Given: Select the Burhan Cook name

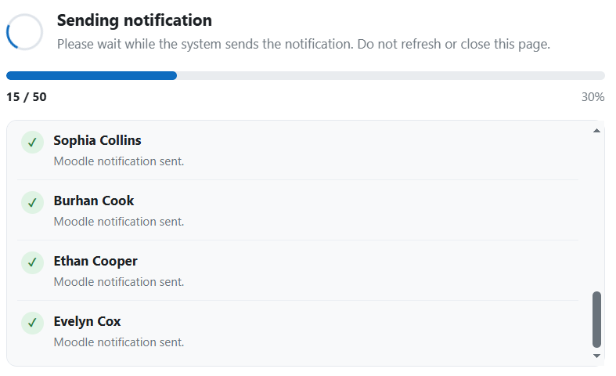Looking at the screenshot, I should (93, 201).
